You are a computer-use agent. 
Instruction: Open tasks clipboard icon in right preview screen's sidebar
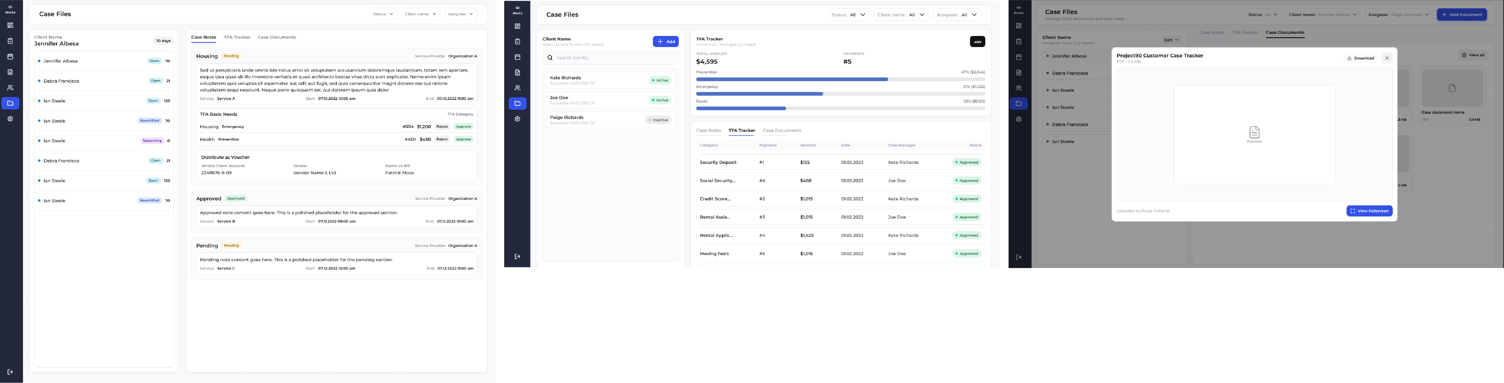[1019, 41]
